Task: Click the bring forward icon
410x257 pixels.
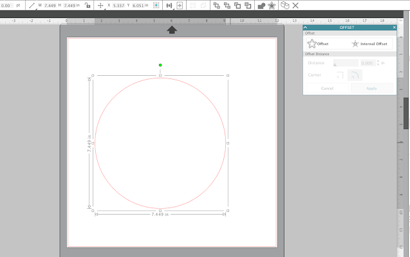Action: (238, 6)
